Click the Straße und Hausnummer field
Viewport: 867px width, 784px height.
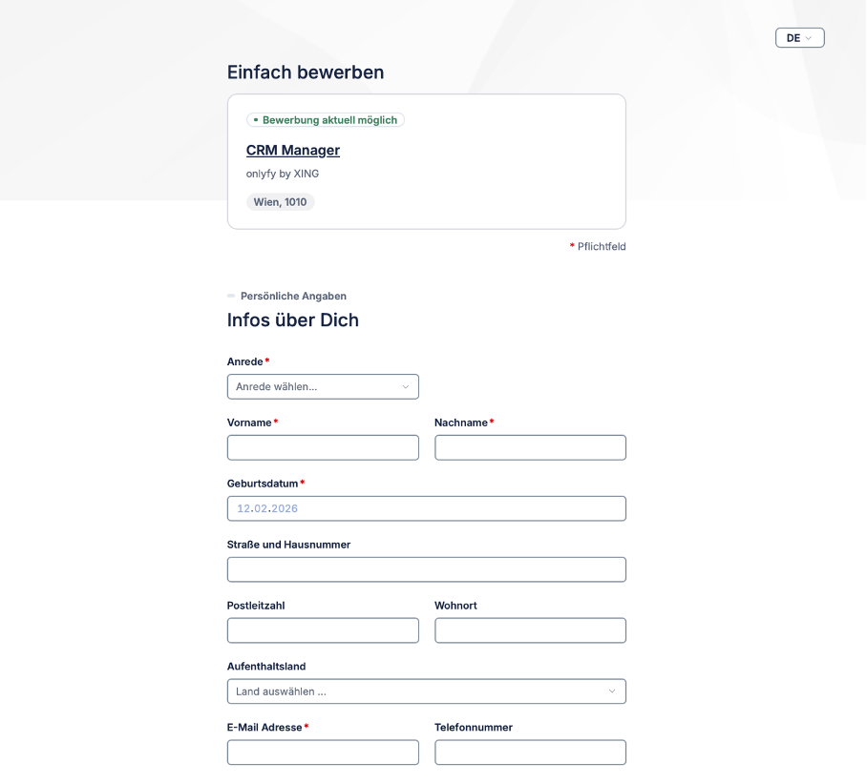426,569
